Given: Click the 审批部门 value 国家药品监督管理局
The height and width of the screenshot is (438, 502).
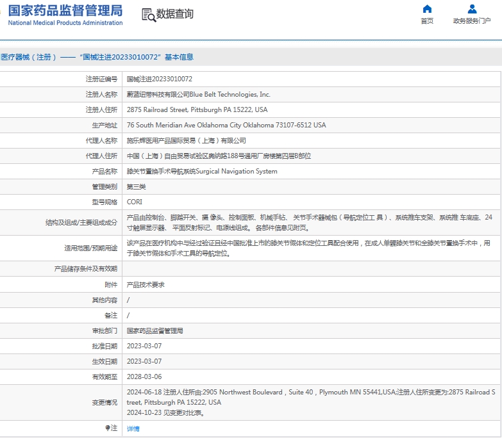Looking at the screenshot, I should click(x=155, y=331).
